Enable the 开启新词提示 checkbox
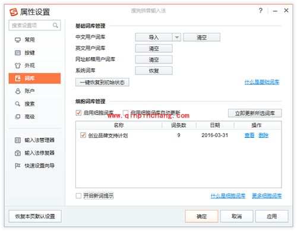297x231 pixels. [x=78, y=196]
